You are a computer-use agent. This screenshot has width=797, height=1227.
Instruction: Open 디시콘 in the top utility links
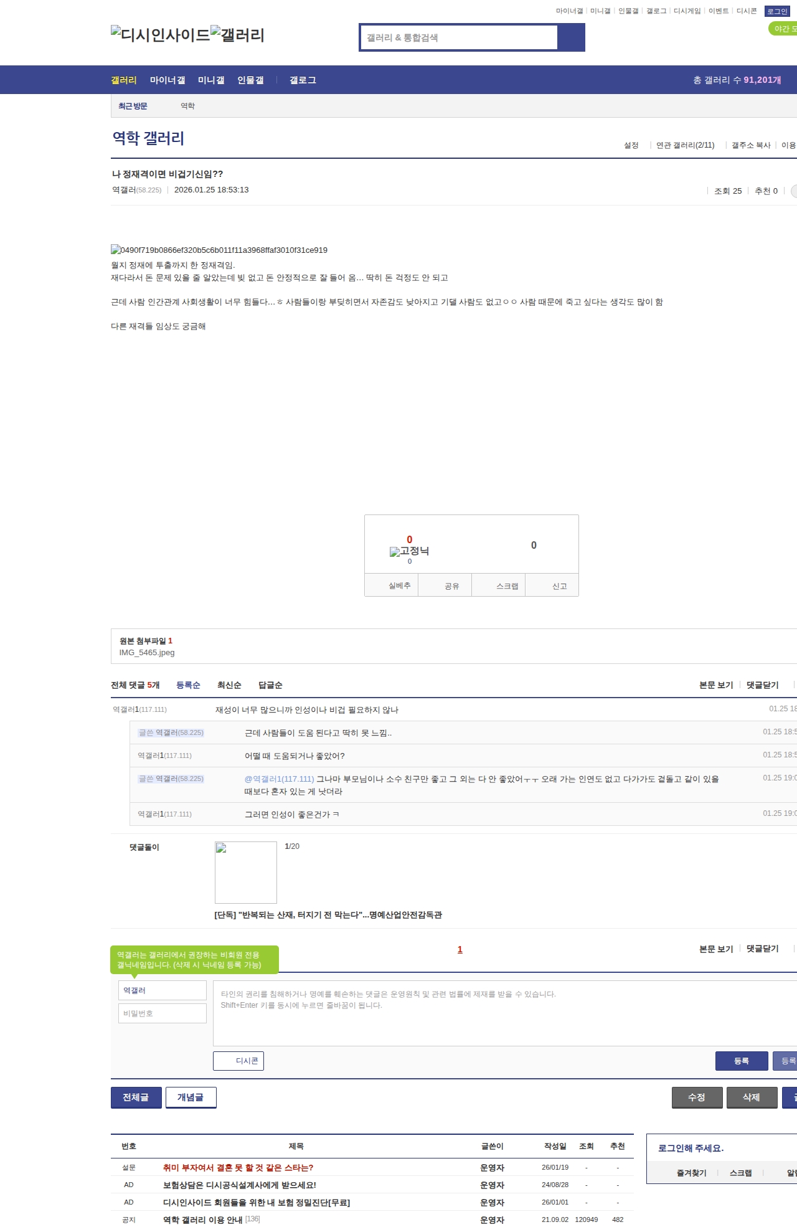tap(747, 11)
